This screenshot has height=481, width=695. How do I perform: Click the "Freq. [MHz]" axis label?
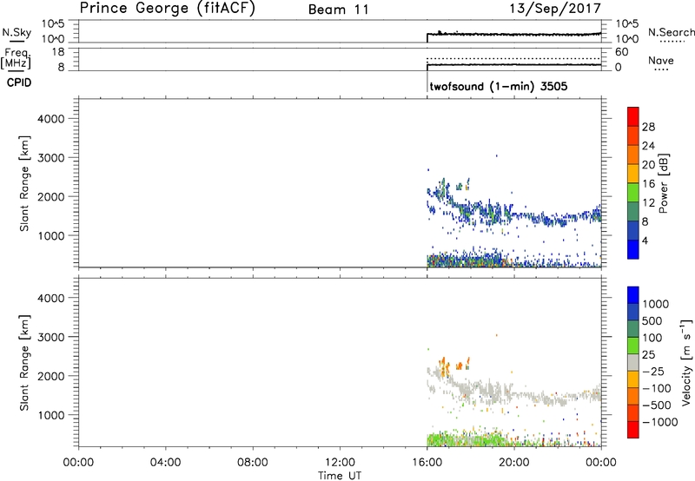(x=16, y=58)
